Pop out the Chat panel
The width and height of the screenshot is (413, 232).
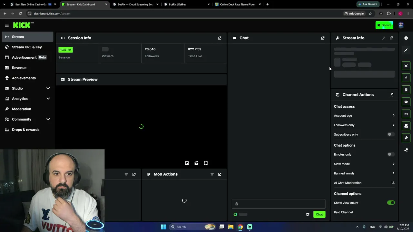click(x=323, y=38)
